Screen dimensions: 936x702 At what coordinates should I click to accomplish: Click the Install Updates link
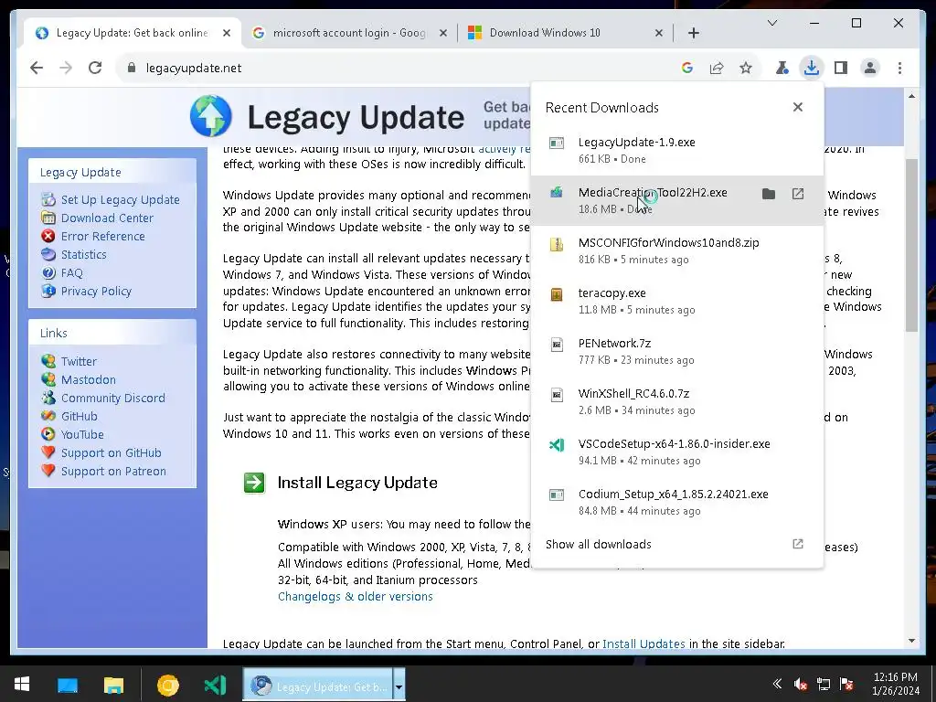643,643
